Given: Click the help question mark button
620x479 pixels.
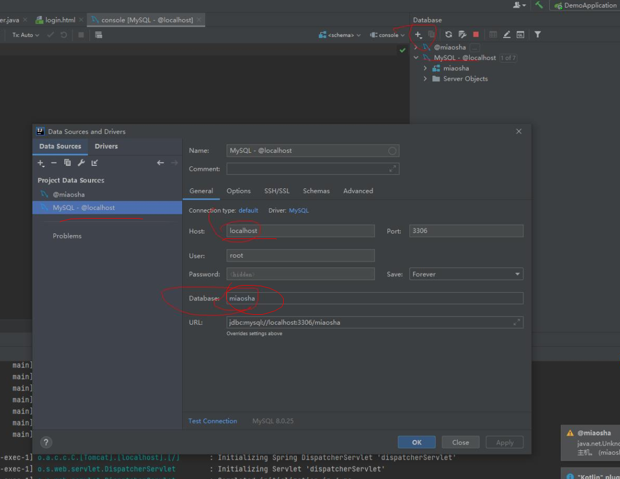Looking at the screenshot, I should tap(46, 442).
